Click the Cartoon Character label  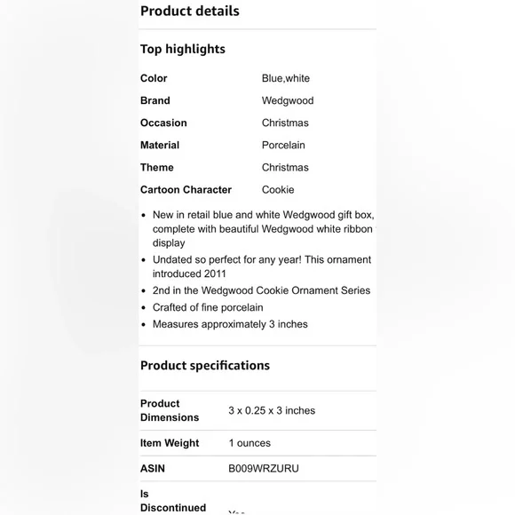(186, 190)
